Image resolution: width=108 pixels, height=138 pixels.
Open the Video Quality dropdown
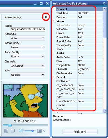pos(28,47)
